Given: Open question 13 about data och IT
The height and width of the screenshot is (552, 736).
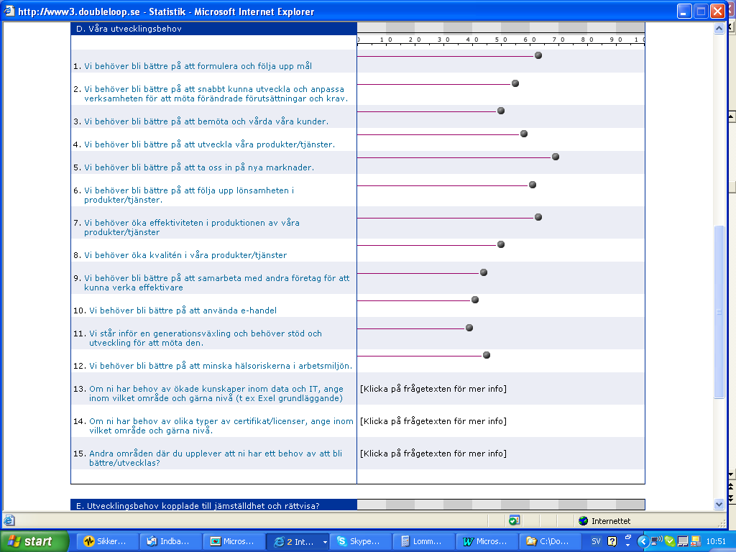Looking at the screenshot, I should (216, 394).
